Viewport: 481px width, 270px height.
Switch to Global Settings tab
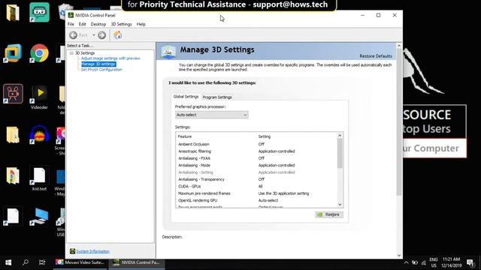click(186, 97)
